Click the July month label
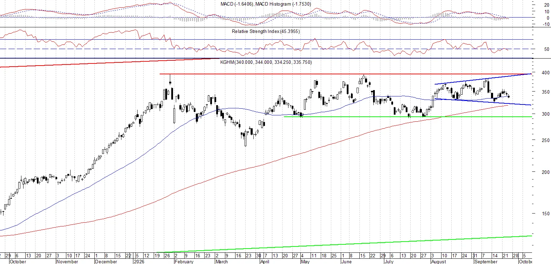The image size is (551, 264). tap(389, 262)
